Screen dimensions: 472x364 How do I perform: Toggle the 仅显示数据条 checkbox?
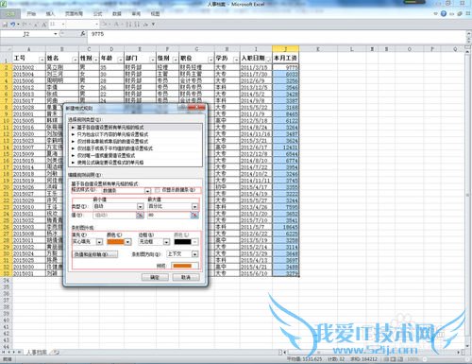(x=158, y=190)
